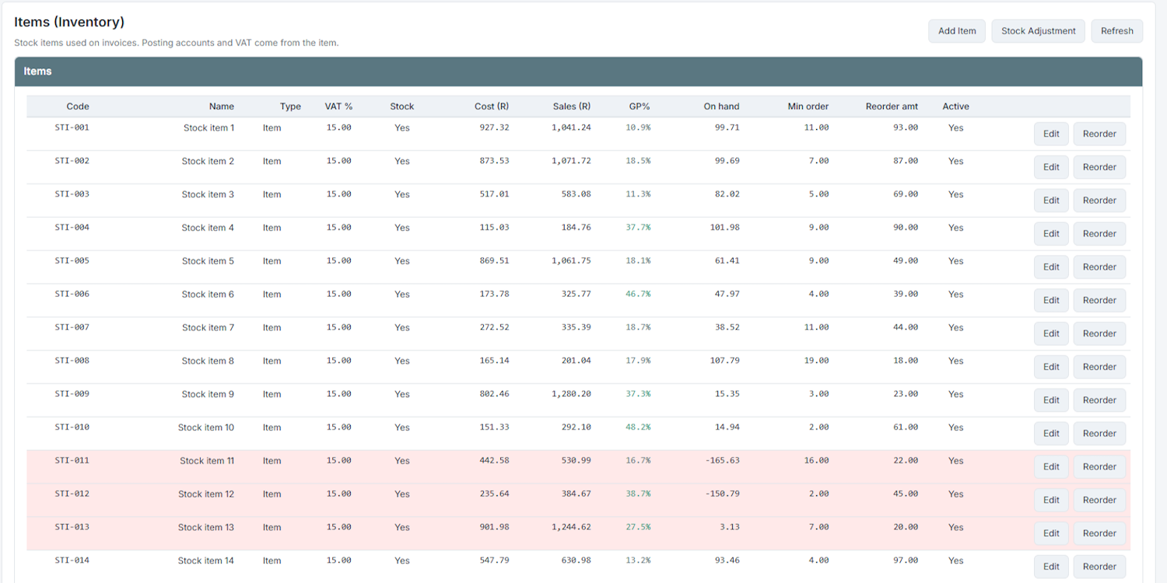Viewport: 1167px width, 583px height.
Task: Reorder negative-stock item STI-011
Action: (1099, 467)
